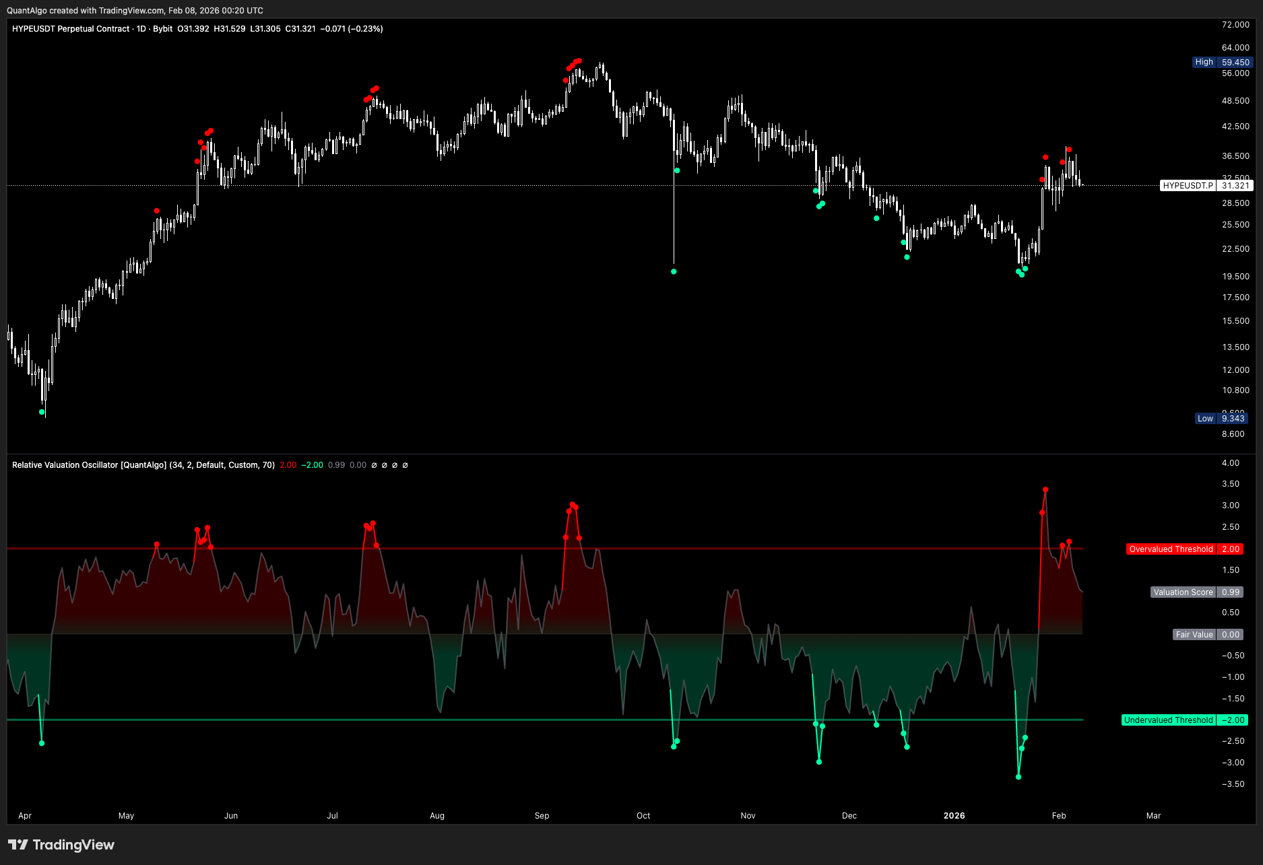1263x865 pixels.
Task: Click the lowest green oscillator trough dot in January
Action: [1018, 777]
